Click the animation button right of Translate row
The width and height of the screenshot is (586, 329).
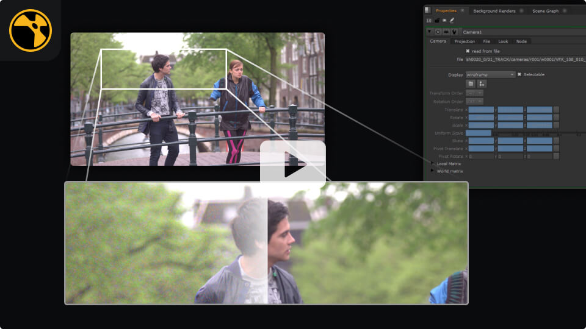556,110
